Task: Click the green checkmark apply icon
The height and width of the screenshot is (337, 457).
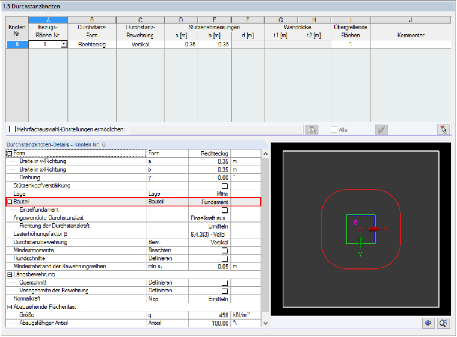Action: [381, 129]
